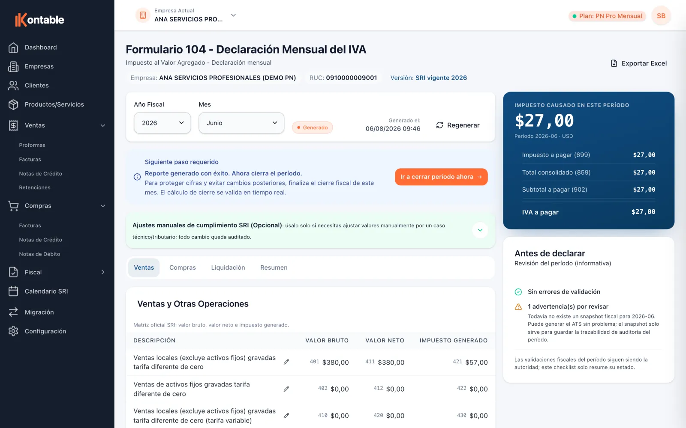Click IMPUESTO GENERADO column header
The width and height of the screenshot is (686, 428).
[x=454, y=341]
